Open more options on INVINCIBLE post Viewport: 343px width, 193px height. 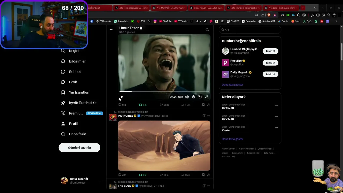click(x=209, y=116)
